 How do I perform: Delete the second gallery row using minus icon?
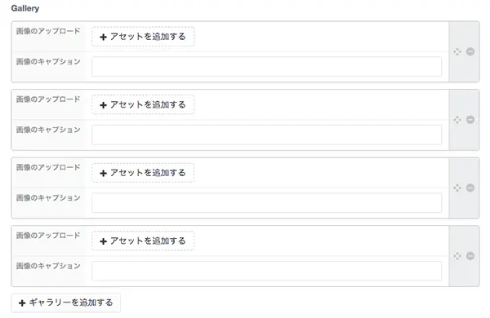(x=470, y=120)
